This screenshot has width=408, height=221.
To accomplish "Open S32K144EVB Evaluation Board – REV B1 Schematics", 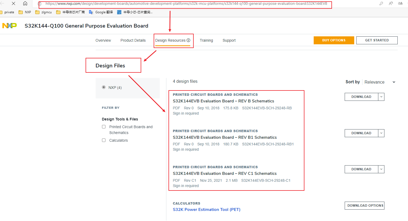I will pos(225,137).
